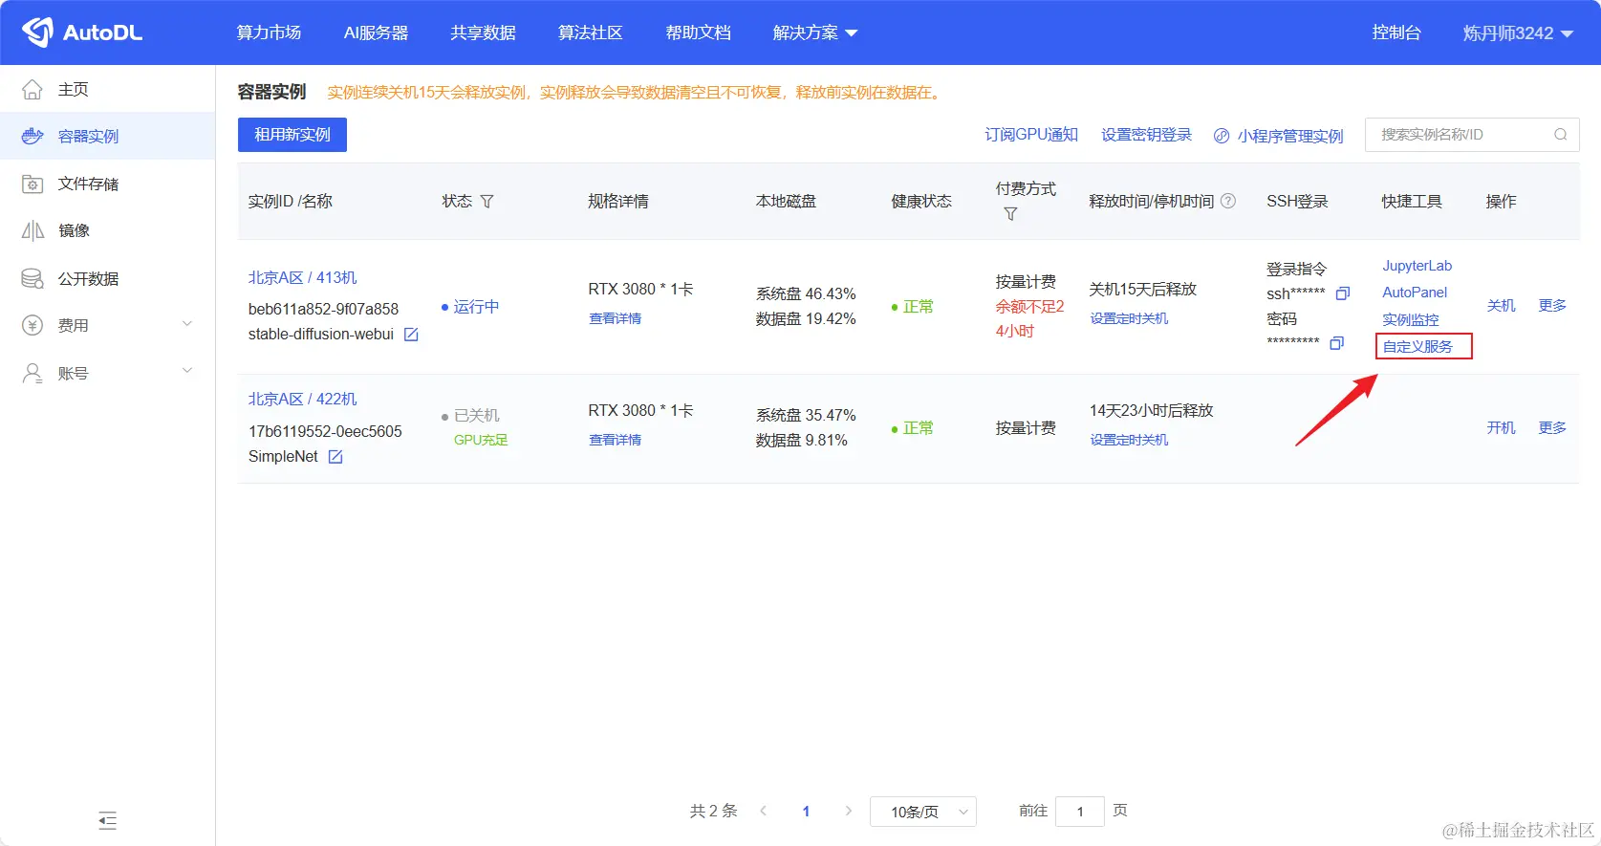Click the file storage icon in sidebar
The height and width of the screenshot is (846, 1601).
click(32, 184)
